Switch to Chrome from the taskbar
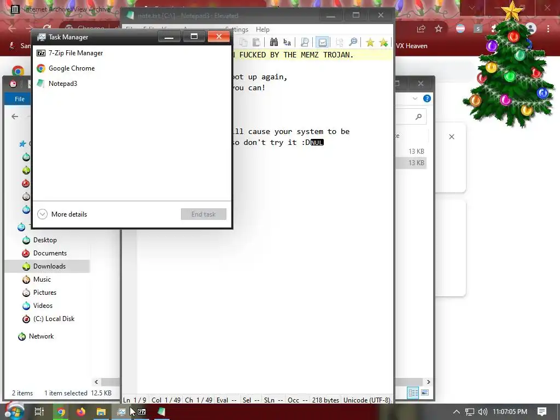560x420 pixels. point(61,412)
